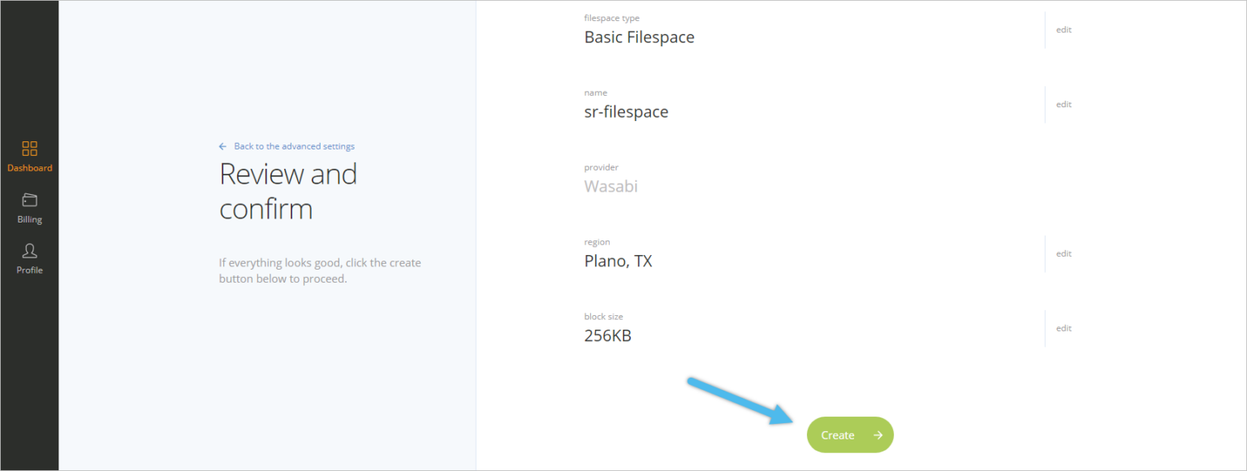Open the Billing wallet icon
The width and height of the screenshot is (1247, 471).
tap(29, 200)
